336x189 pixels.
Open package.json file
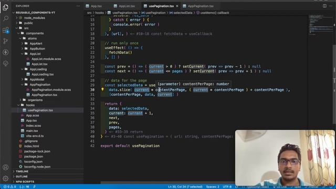[x=33, y=156]
